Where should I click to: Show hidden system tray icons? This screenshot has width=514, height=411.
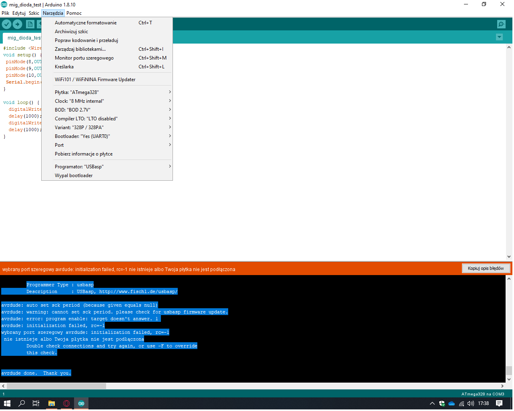(432, 404)
